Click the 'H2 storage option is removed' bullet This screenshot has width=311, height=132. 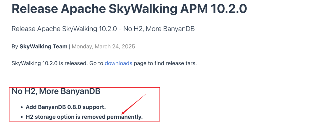coord(84,117)
